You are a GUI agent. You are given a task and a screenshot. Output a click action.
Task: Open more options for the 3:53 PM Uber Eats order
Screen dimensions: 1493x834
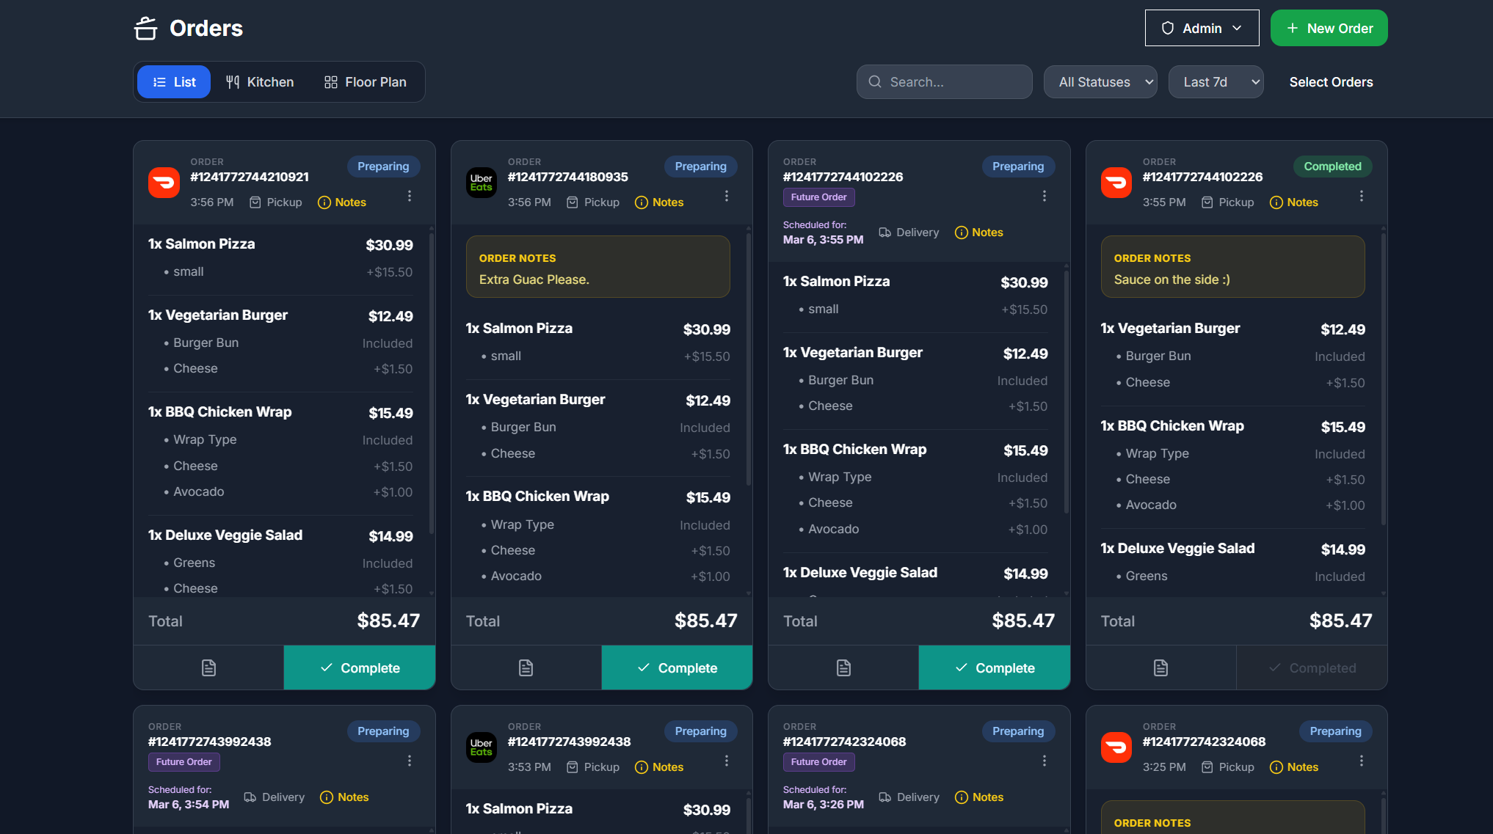(727, 761)
